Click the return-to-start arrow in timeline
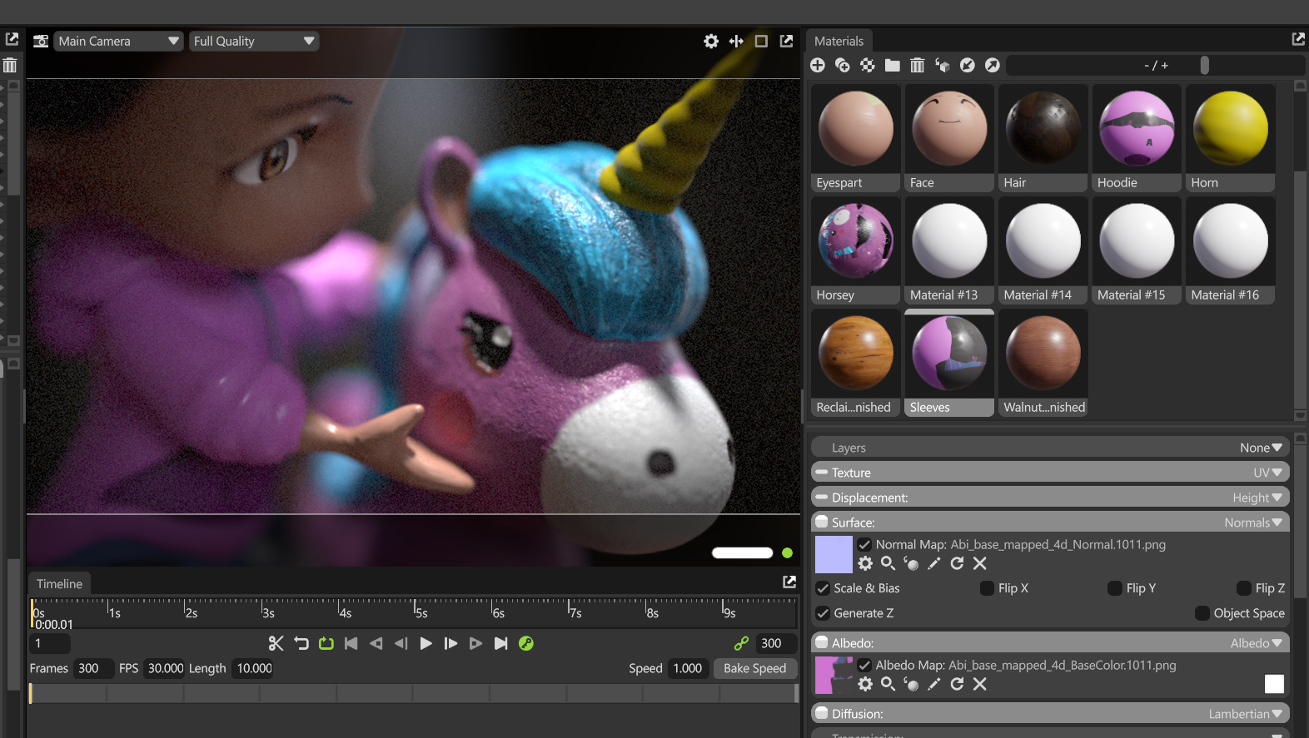 (x=301, y=643)
